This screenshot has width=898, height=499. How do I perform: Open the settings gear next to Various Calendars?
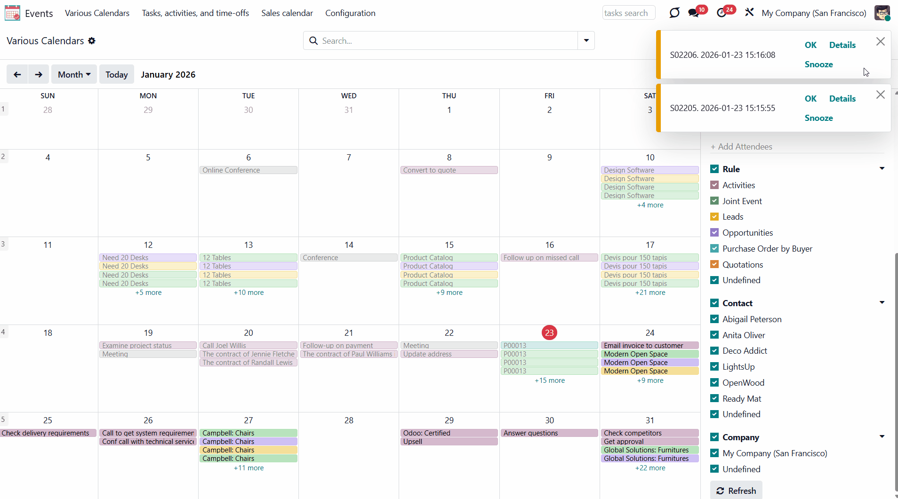[92, 41]
